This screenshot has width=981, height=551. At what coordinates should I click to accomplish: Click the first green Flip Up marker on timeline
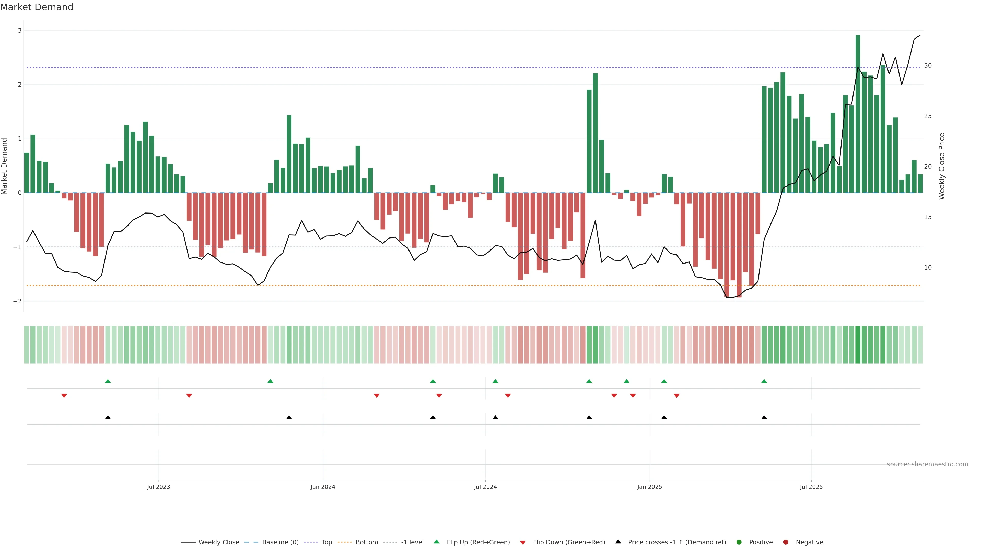pyautogui.click(x=108, y=381)
